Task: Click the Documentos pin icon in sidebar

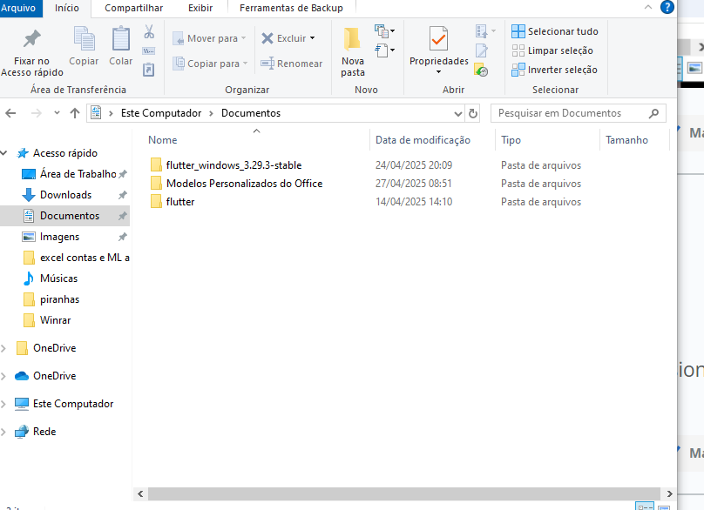Action: pyautogui.click(x=122, y=216)
